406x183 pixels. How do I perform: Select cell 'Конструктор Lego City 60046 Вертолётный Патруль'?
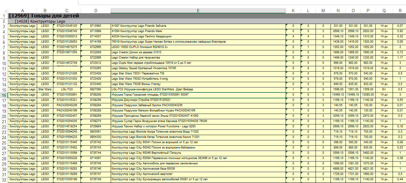[x=198, y=153]
